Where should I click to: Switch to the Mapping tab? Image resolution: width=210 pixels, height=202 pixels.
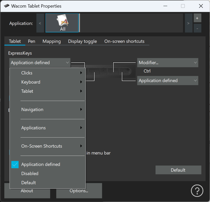pos(52,41)
